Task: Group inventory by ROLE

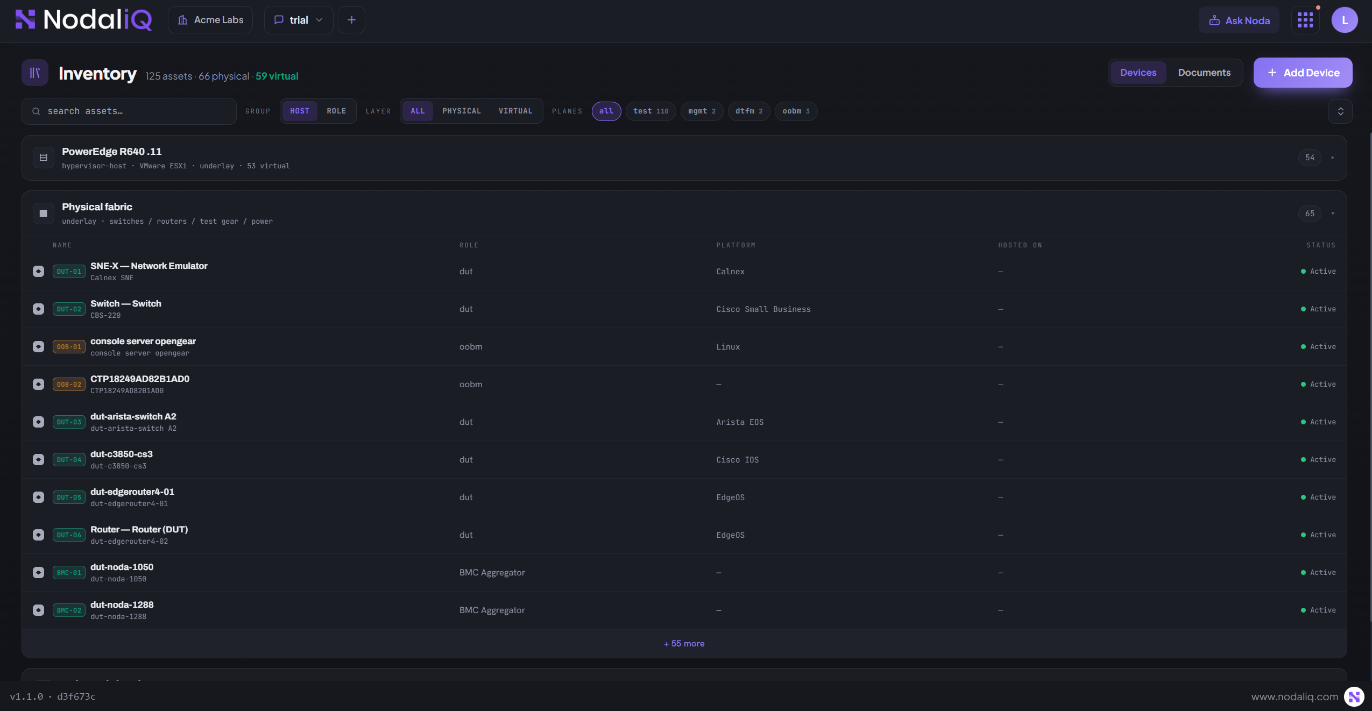Action: tap(336, 111)
